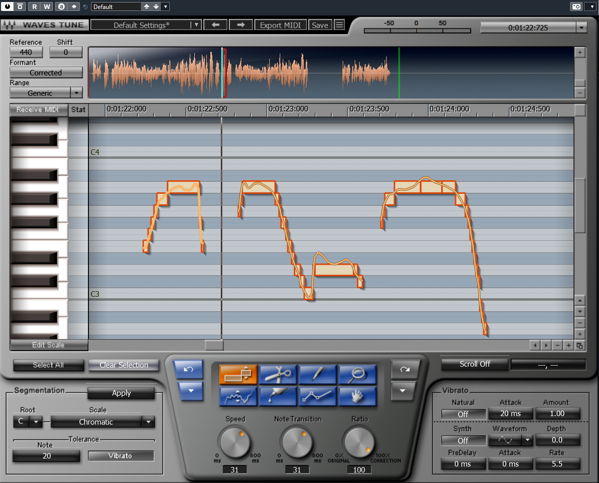The image size is (599, 483).
Task: Click the Undo arrow button
Action: [188, 369]
